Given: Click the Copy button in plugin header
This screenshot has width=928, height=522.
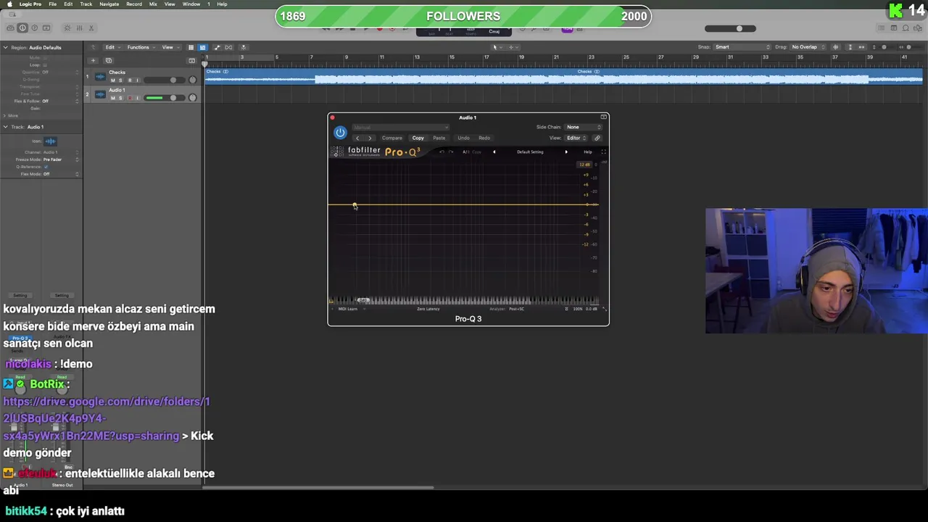Looking at the screenshot, I should (418, 138).
